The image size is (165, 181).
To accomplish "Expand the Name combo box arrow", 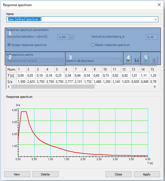I will tap(156, 19).
